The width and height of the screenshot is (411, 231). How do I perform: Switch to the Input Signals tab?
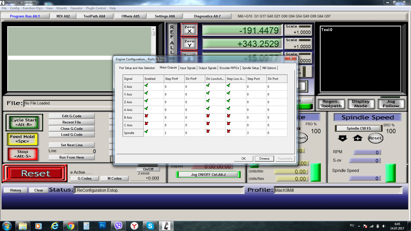point(188,68)
